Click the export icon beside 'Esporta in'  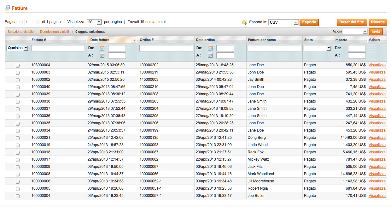(x=245, y=22)
